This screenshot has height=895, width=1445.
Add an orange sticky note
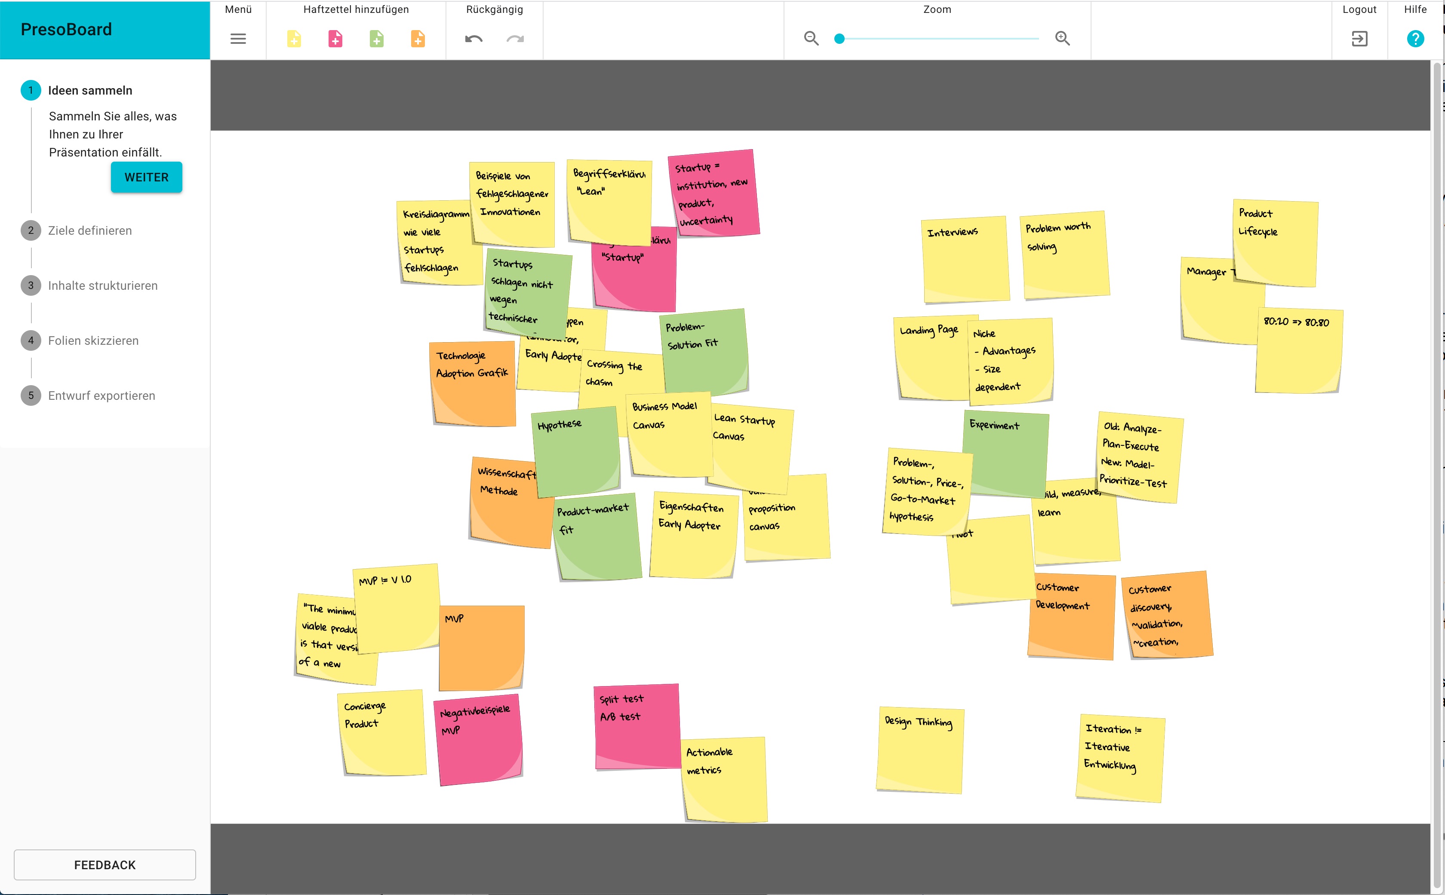[418, 39]
